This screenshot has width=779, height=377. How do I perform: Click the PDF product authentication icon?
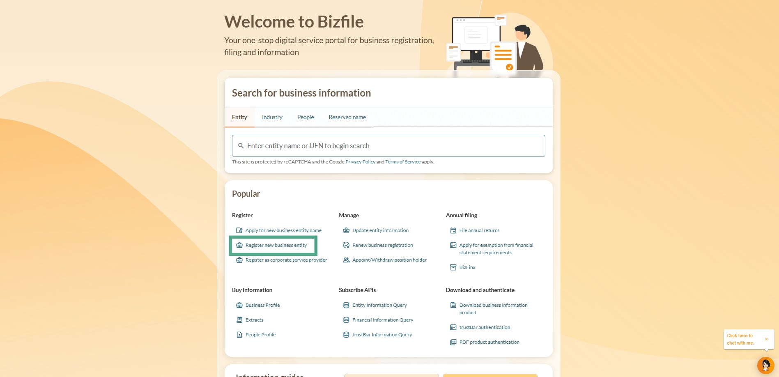pyautogui.click(x=453, y=342)
